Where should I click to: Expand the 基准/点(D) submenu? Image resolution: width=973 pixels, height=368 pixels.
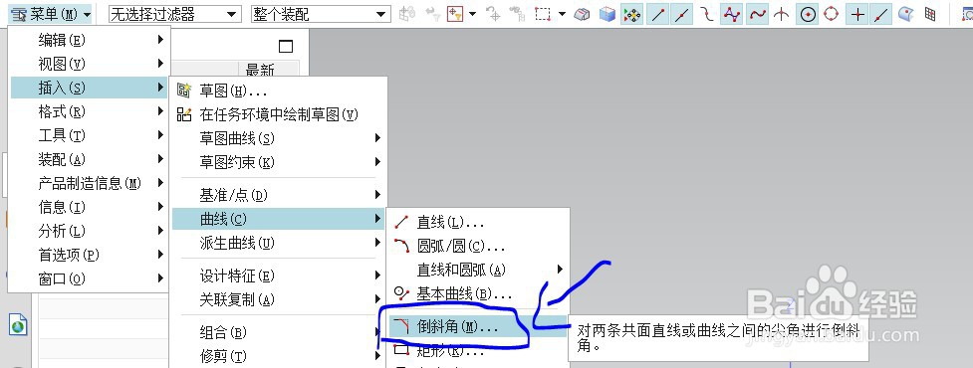279,195
